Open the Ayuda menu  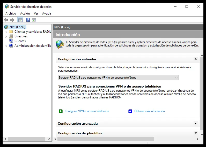click(47, 14)
